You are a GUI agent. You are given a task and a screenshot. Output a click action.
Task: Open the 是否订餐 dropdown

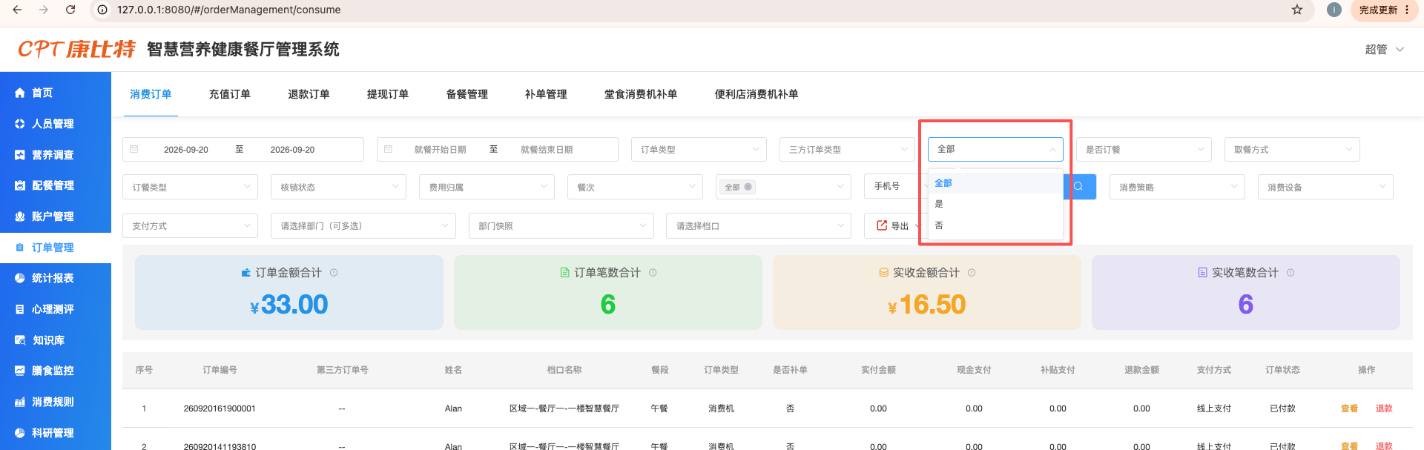1144,149
